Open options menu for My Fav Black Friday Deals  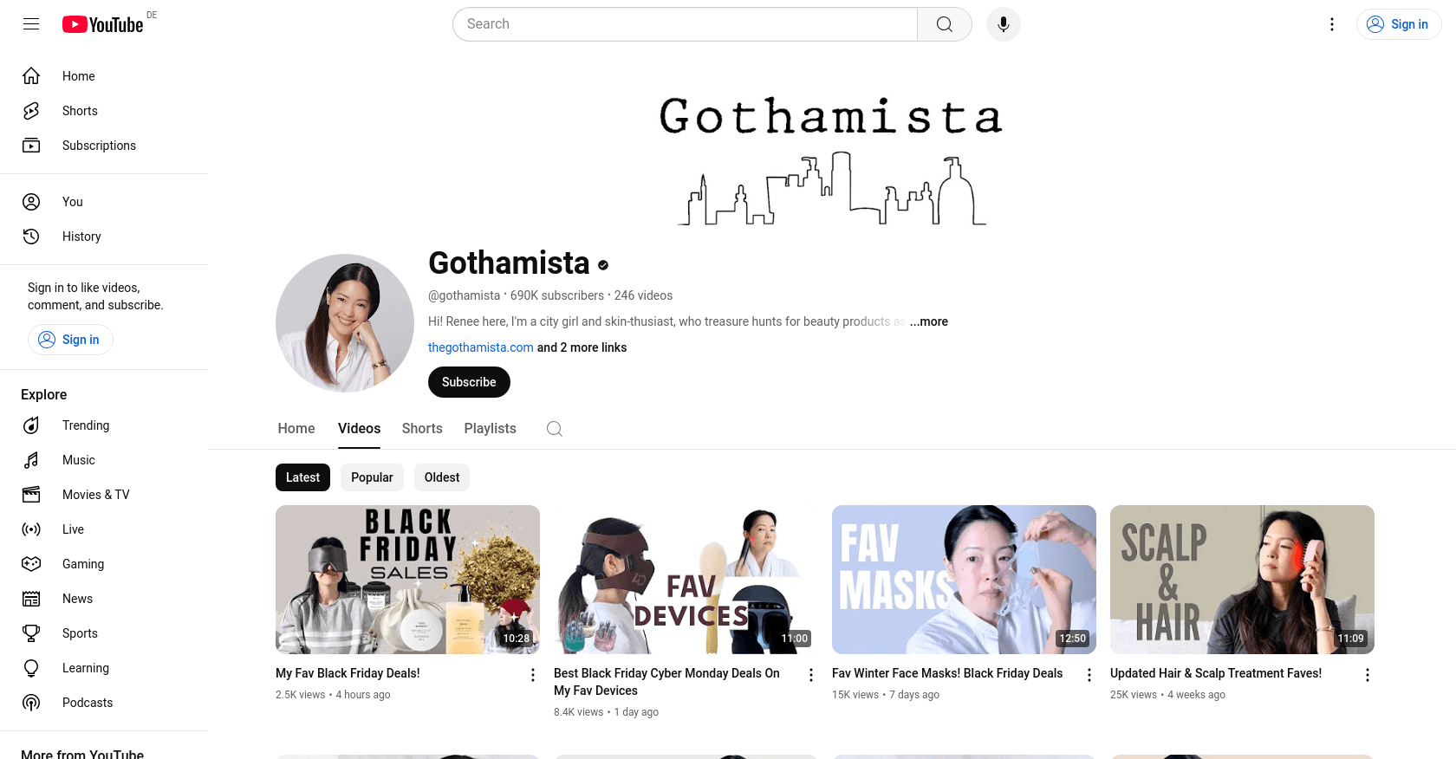[x=533, y=675]
